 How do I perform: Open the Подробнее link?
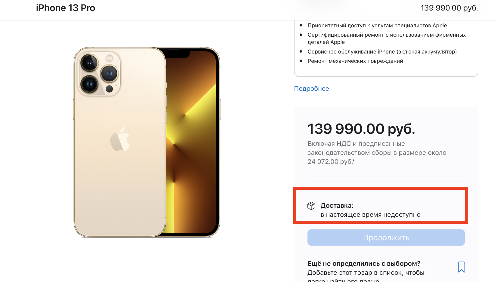click(x=311, y=89)
